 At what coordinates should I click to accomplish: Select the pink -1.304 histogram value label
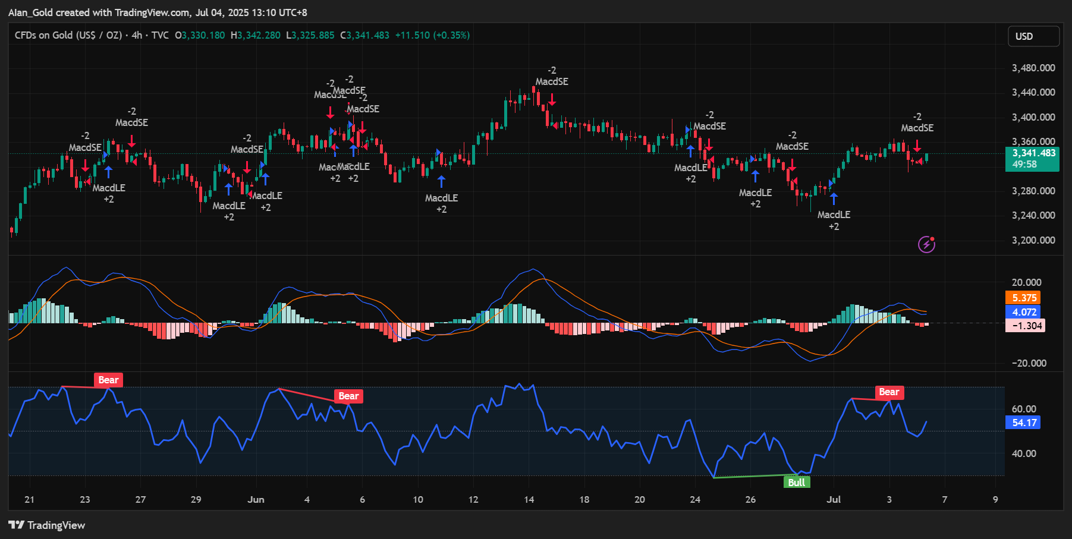[1025, 326]
